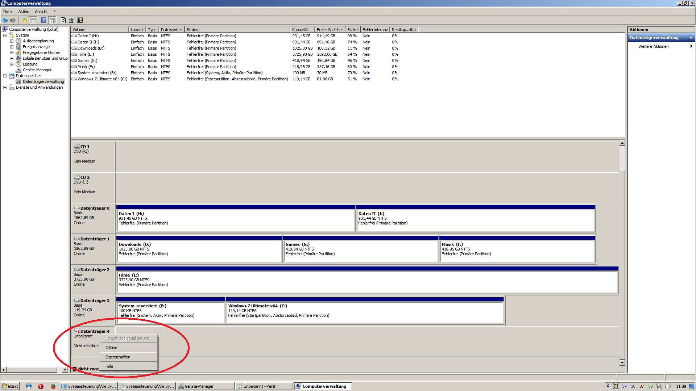The width and height of the screenshot is (696, 391).
Task: Click the Settings toolbar icon with gear
Action: point(80,21)
